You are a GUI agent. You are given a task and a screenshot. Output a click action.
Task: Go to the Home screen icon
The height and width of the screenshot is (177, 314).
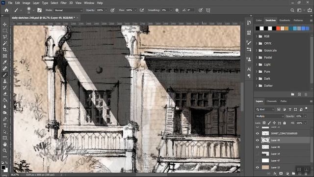[x=6, y=10]
